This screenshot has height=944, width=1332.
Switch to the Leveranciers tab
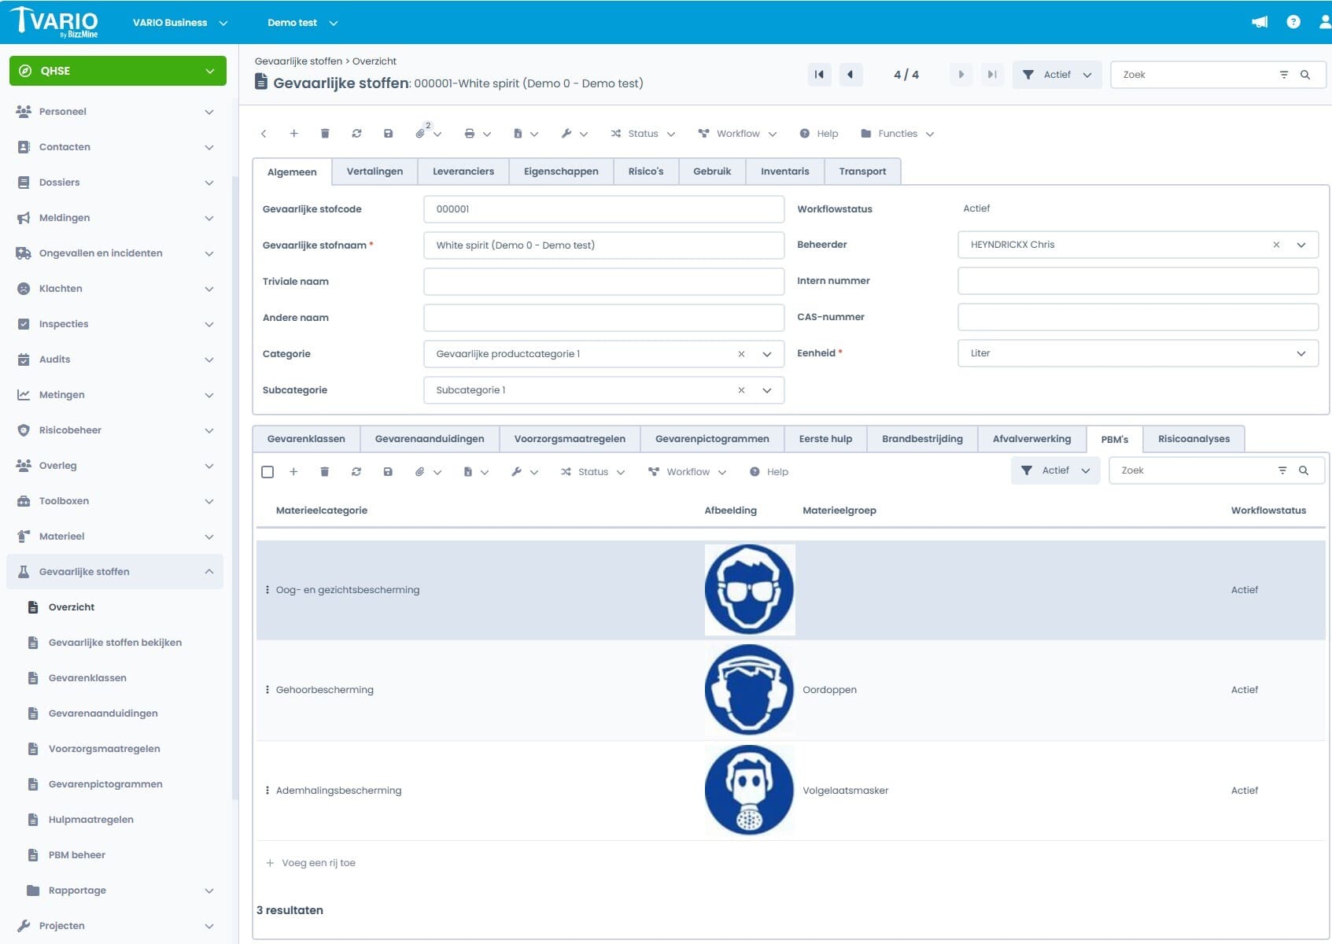coord(463,171)
